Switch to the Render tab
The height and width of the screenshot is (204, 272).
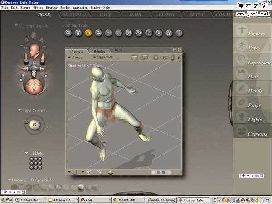(x=99, y=51)
